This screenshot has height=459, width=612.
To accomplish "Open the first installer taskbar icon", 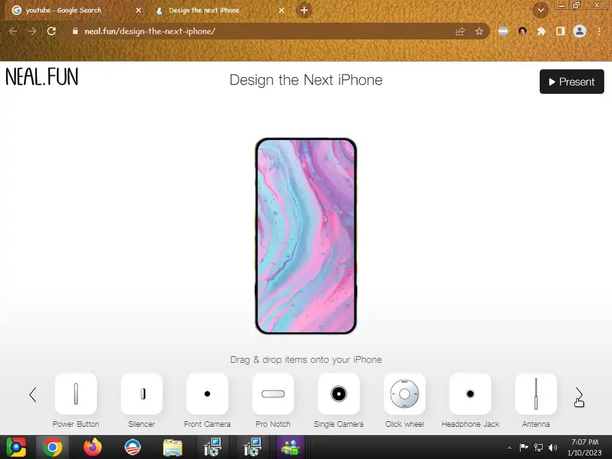I will coord(213,447).
